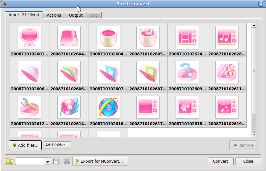Start conversion with the Convert button

click(220, 161)
